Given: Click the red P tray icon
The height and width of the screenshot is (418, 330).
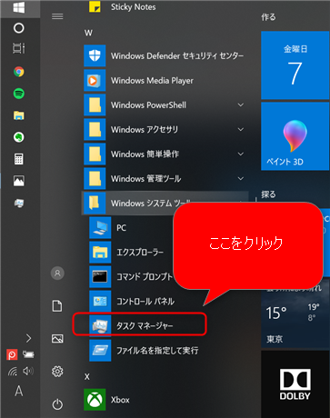Looking at the screenshot, I should (12, 354).
